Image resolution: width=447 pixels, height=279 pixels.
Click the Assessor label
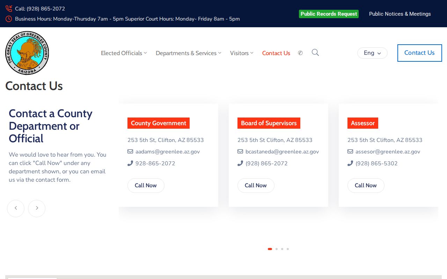coord(363,123)
